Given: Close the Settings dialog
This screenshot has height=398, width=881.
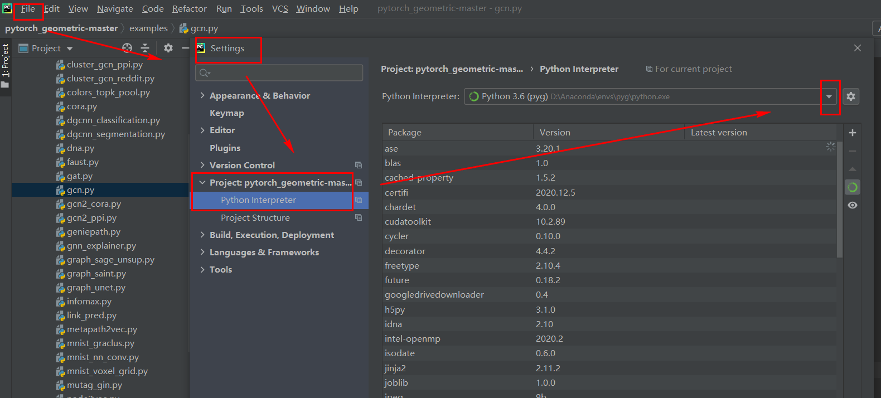Looking at the screenshot, I should click(x=858, y=48).
